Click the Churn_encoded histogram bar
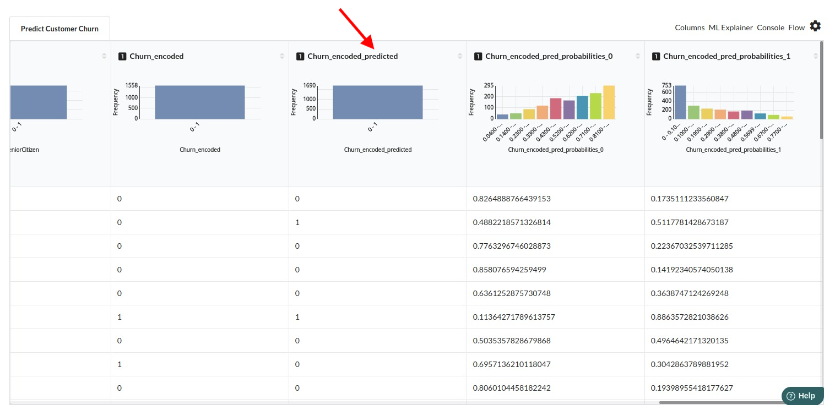835x405 pixels. click(x=200, y=102)
